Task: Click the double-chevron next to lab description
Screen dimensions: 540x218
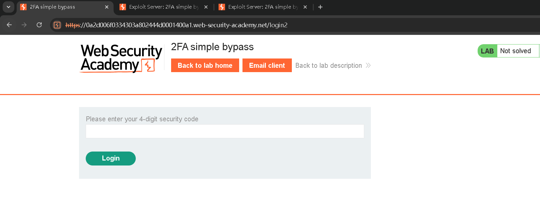Action: click(x=368, y=65)
